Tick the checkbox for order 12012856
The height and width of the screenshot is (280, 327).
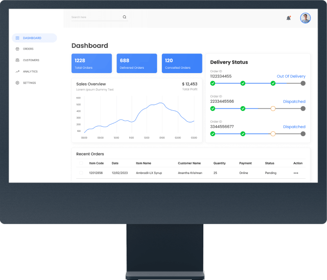click(x=81, y=173)
